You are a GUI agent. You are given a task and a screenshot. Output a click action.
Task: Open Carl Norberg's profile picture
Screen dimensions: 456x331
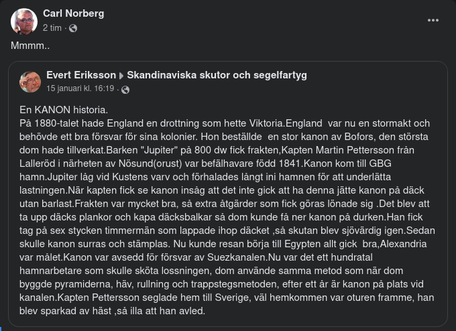[x=24, y=21]
